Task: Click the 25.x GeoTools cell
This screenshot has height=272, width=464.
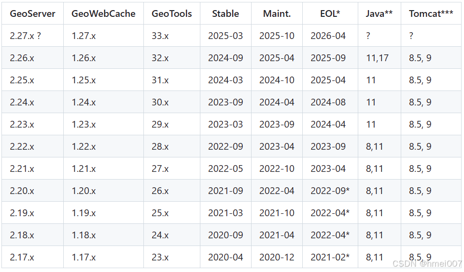Action: pyautogui.click(x=171, y=213)
